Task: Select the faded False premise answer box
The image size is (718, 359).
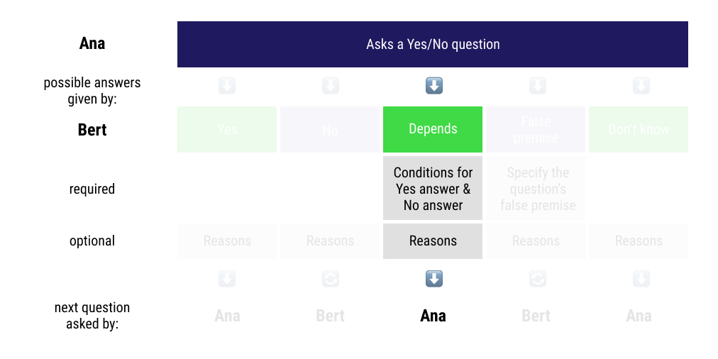Action: point(536,129)
